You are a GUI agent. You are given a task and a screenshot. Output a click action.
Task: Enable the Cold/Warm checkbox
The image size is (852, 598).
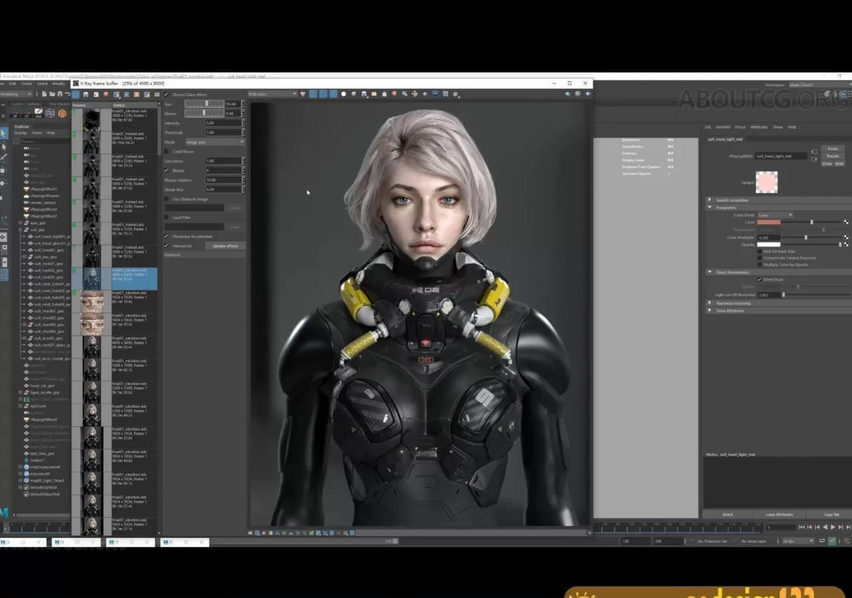tap(166, 151)
